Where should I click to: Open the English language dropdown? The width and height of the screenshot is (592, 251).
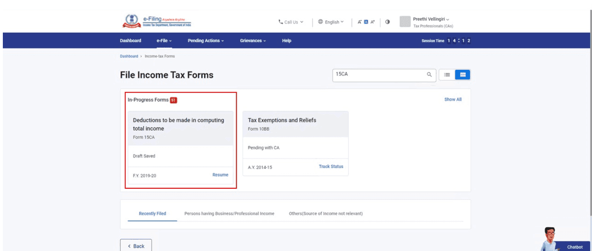[x=331, y=22]
